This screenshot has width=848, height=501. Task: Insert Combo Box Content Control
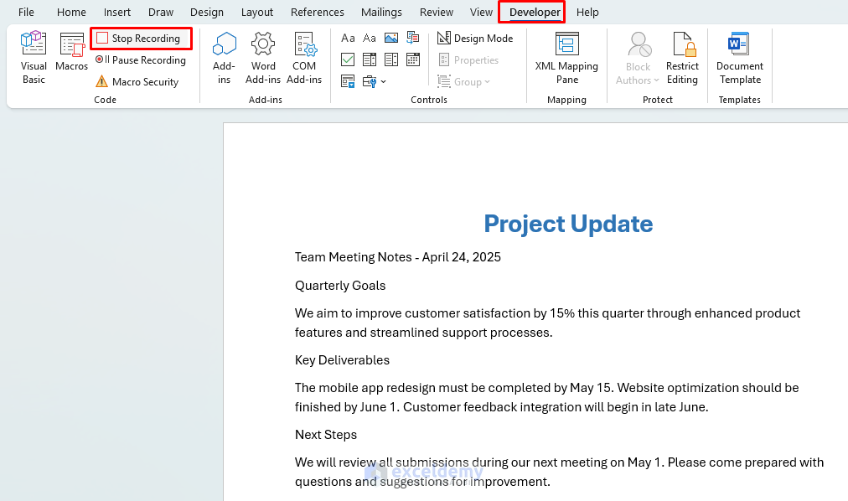click(370, 59)
